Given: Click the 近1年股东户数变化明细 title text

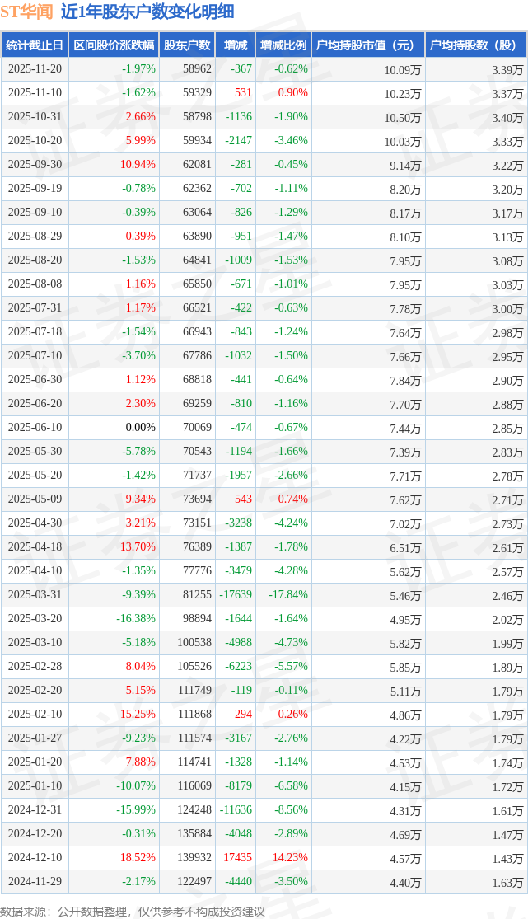Looking at the screenshot, I should [x=147, y=12].
